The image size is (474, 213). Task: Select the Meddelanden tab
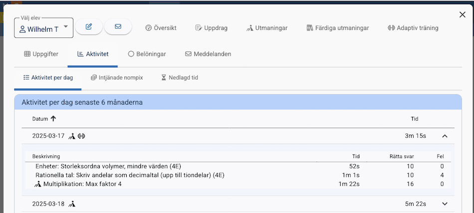click(208, 54)
